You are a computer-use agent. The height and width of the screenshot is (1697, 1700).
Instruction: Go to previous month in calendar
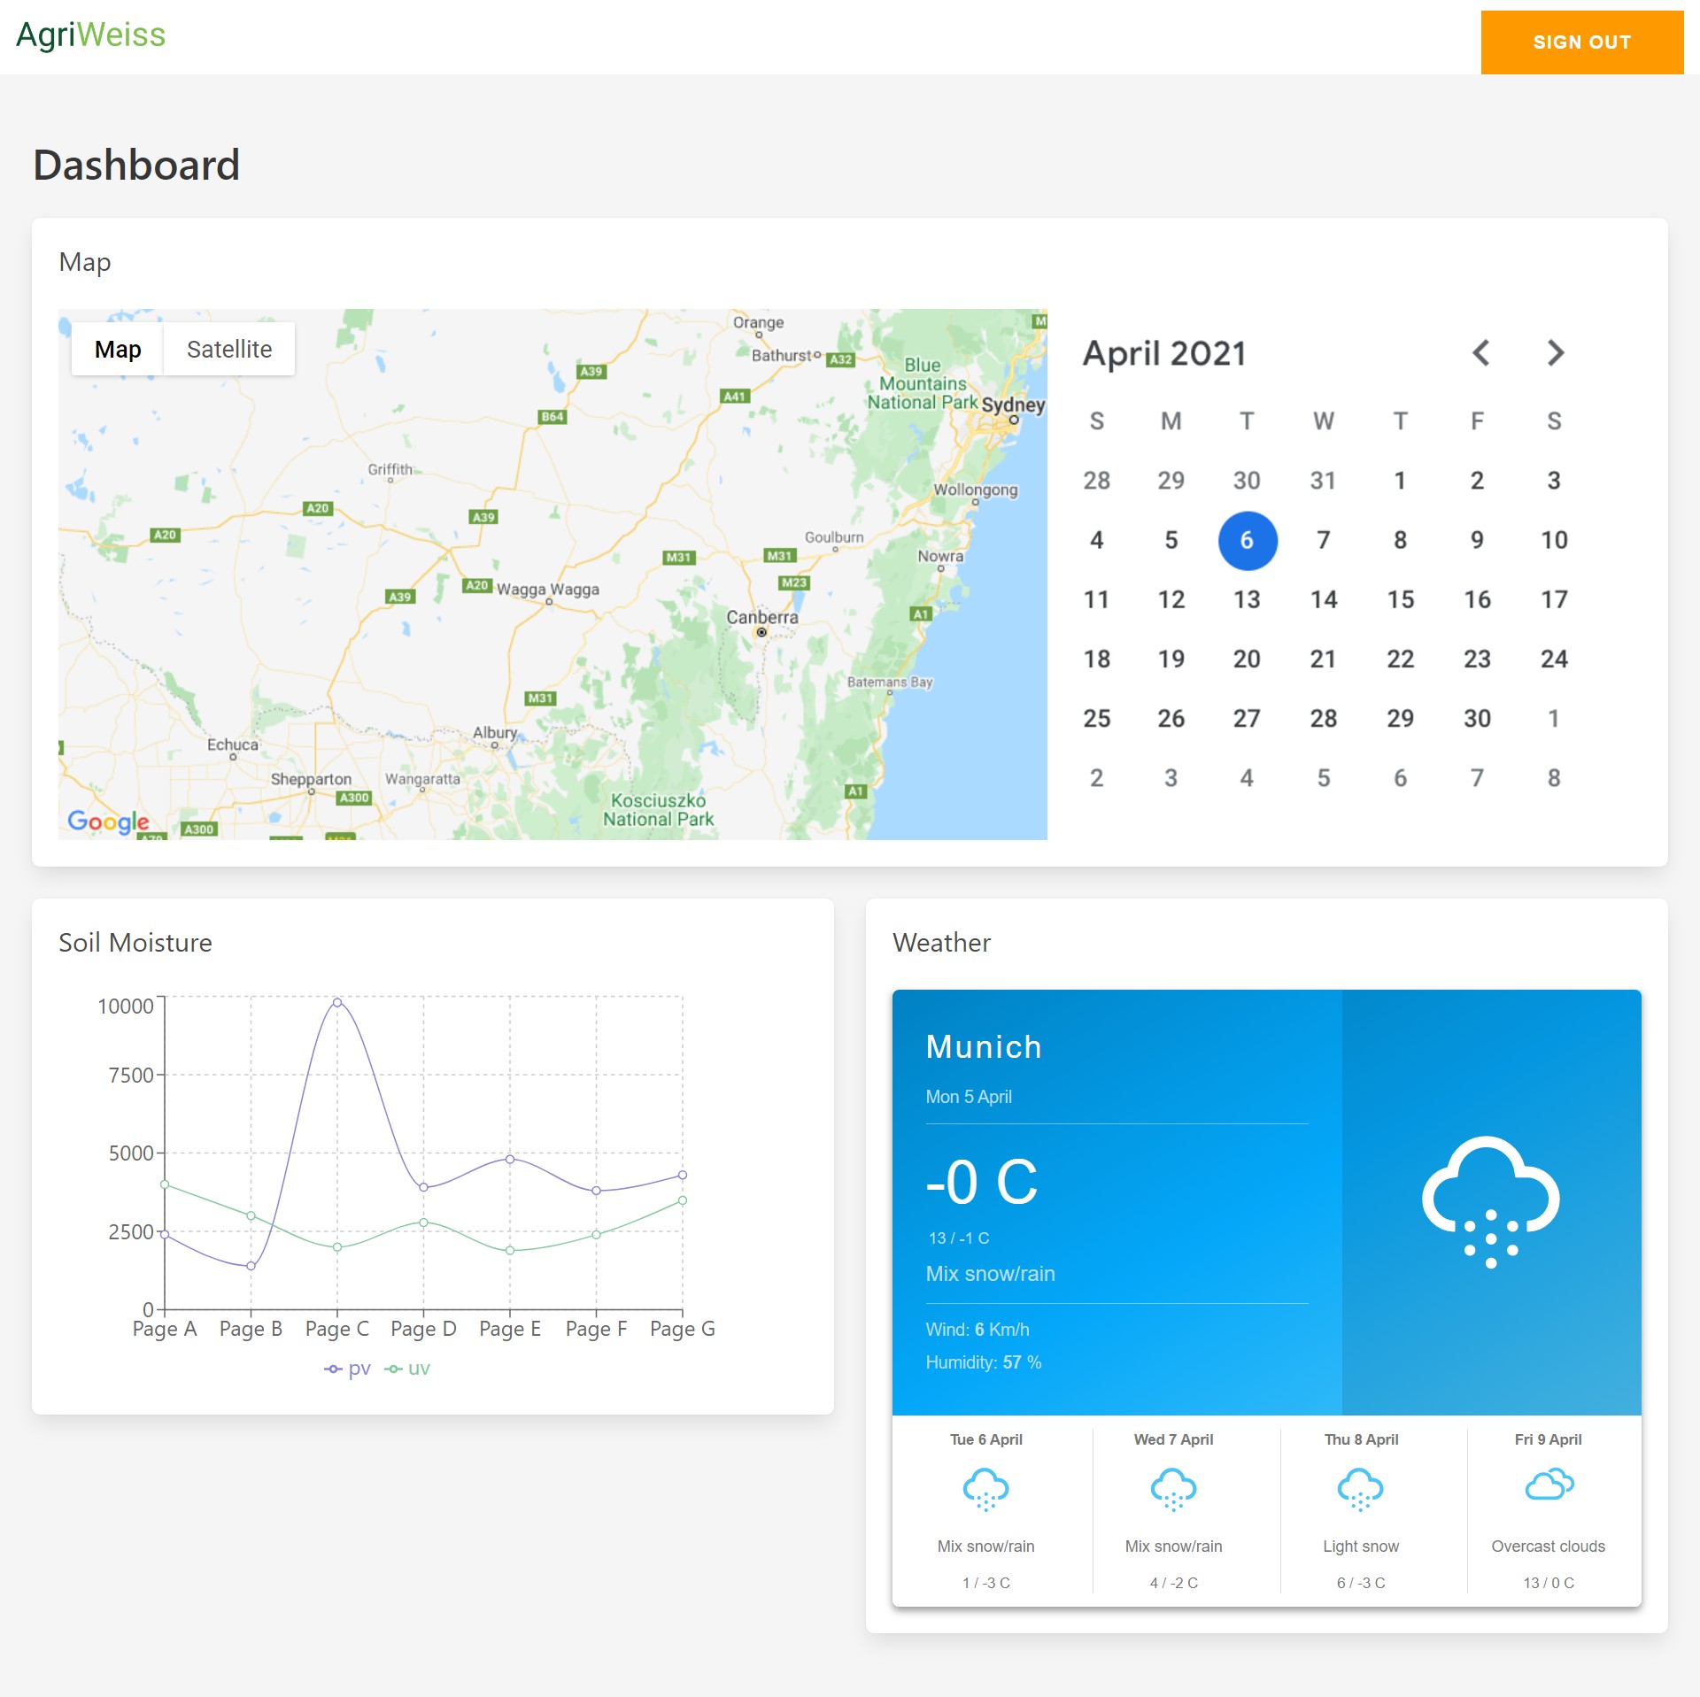(x=1480, y=353)
